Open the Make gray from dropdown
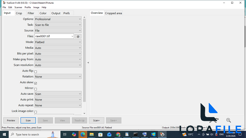Image resolution: width=246 pixels, height=138 pixels. (x=58, y=59)
